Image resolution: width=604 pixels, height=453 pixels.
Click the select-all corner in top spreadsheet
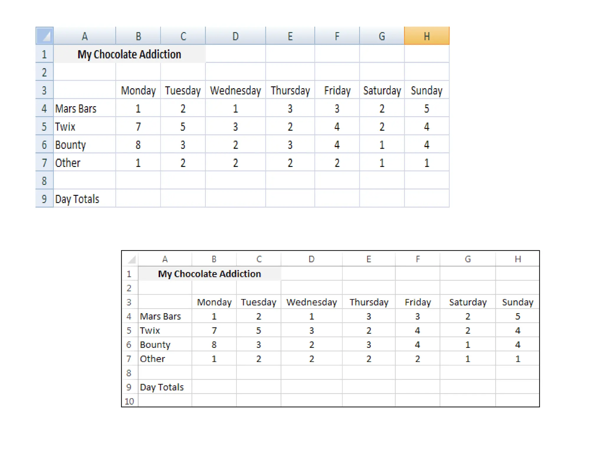point(45,36)
